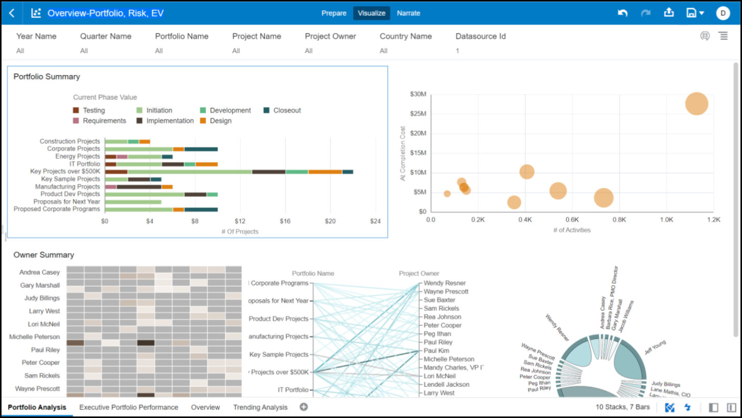Open the user profile avatar D

tap(723, 13)
